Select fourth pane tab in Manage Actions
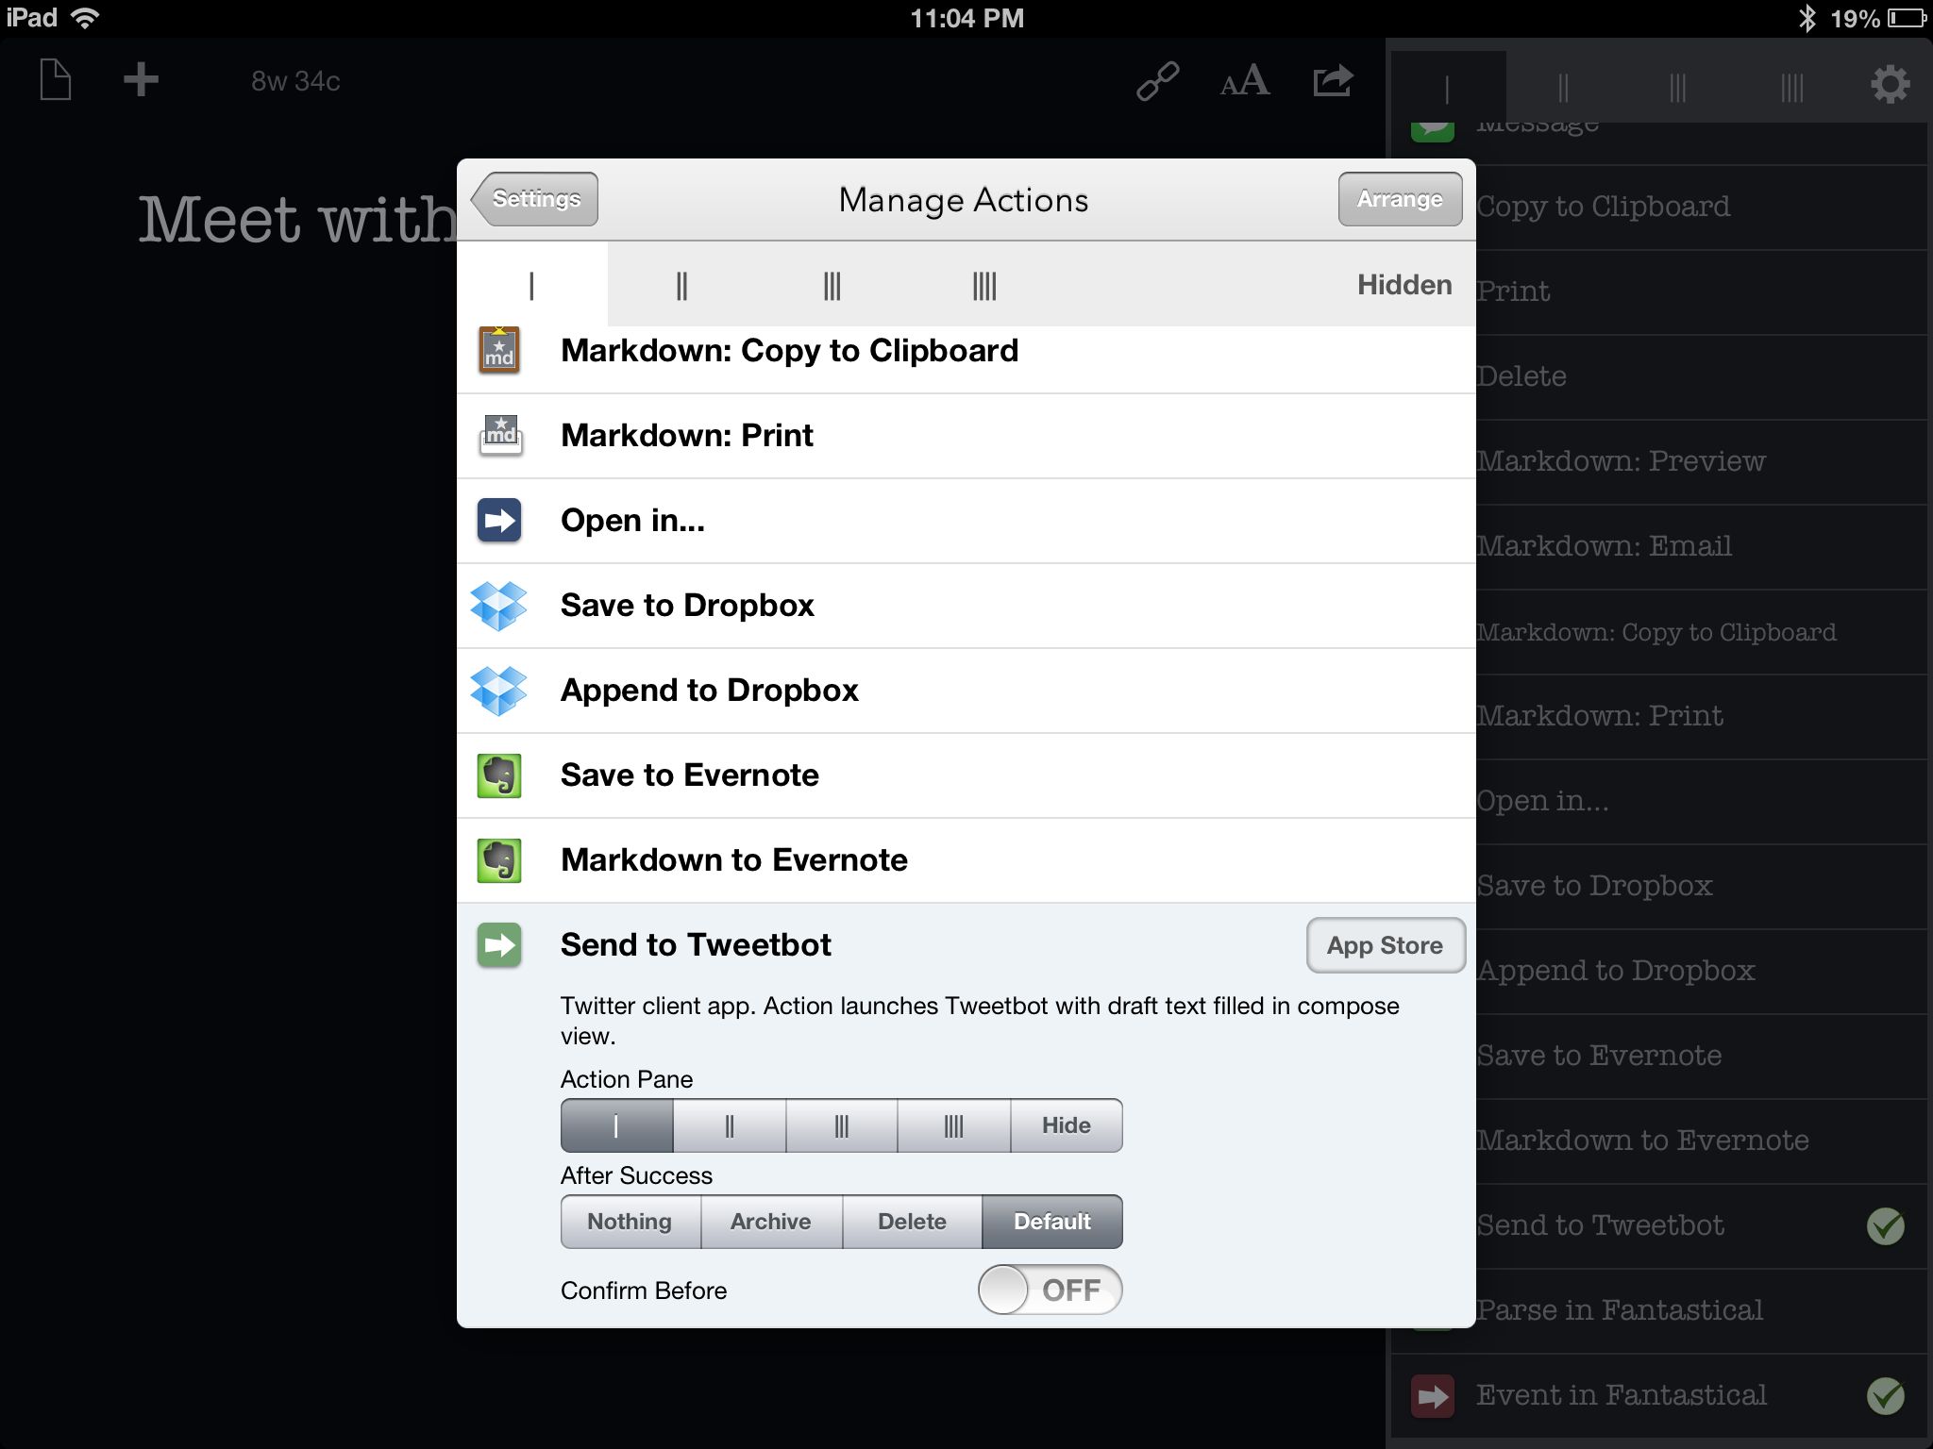 click(984, 285)
